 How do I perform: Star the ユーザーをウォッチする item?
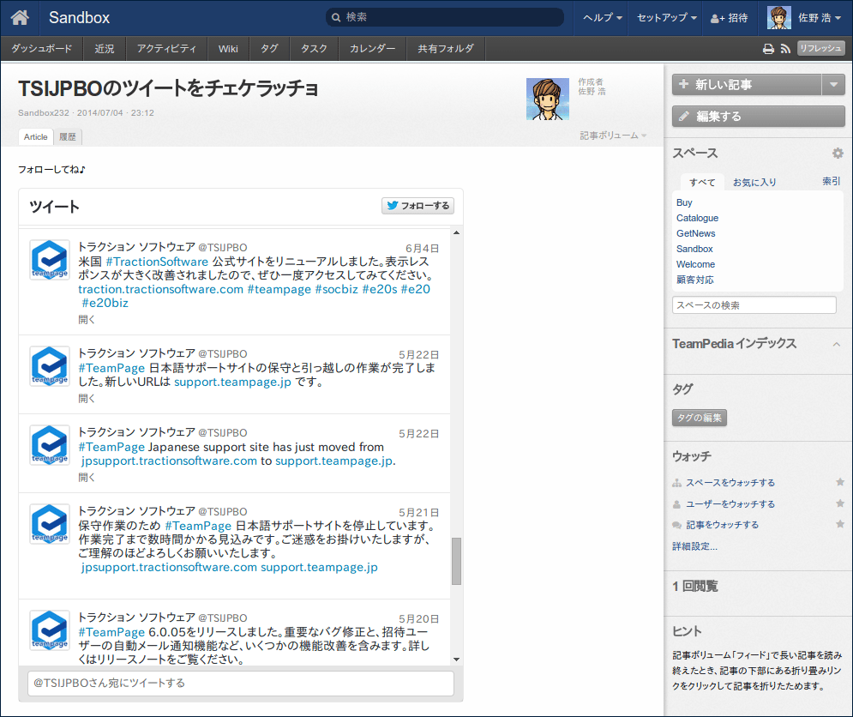click(840, 503)
